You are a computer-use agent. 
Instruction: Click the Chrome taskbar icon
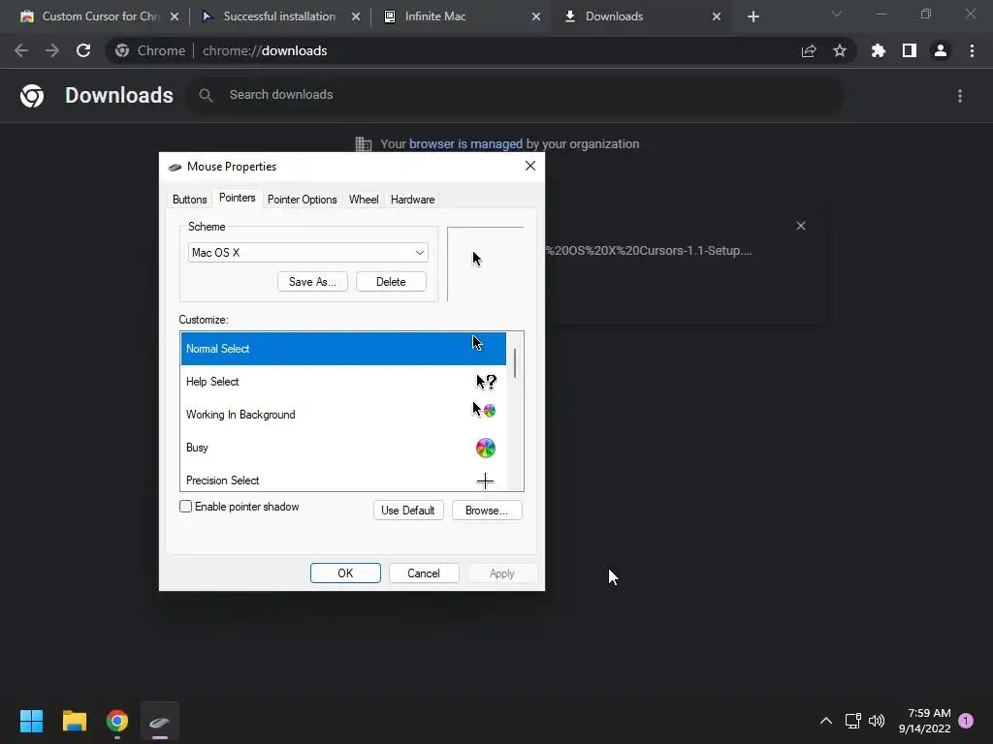pyautogui.click(x=117, y=721)
